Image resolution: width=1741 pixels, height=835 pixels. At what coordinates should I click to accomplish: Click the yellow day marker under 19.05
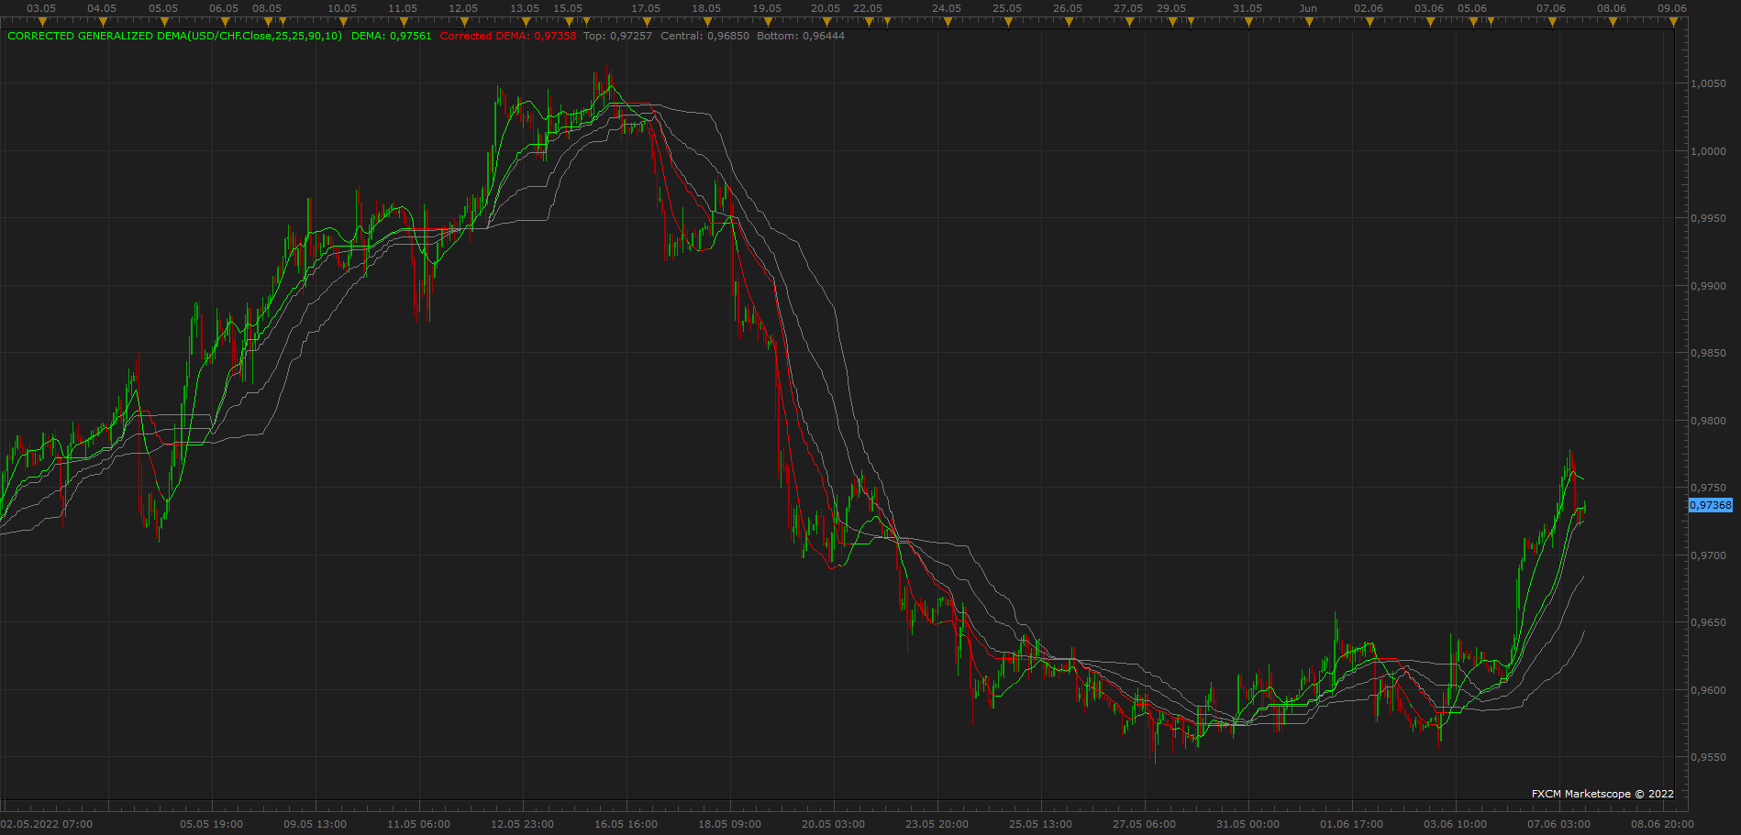(768, 22)
